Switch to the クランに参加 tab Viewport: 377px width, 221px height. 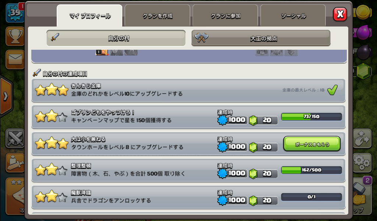226,16
